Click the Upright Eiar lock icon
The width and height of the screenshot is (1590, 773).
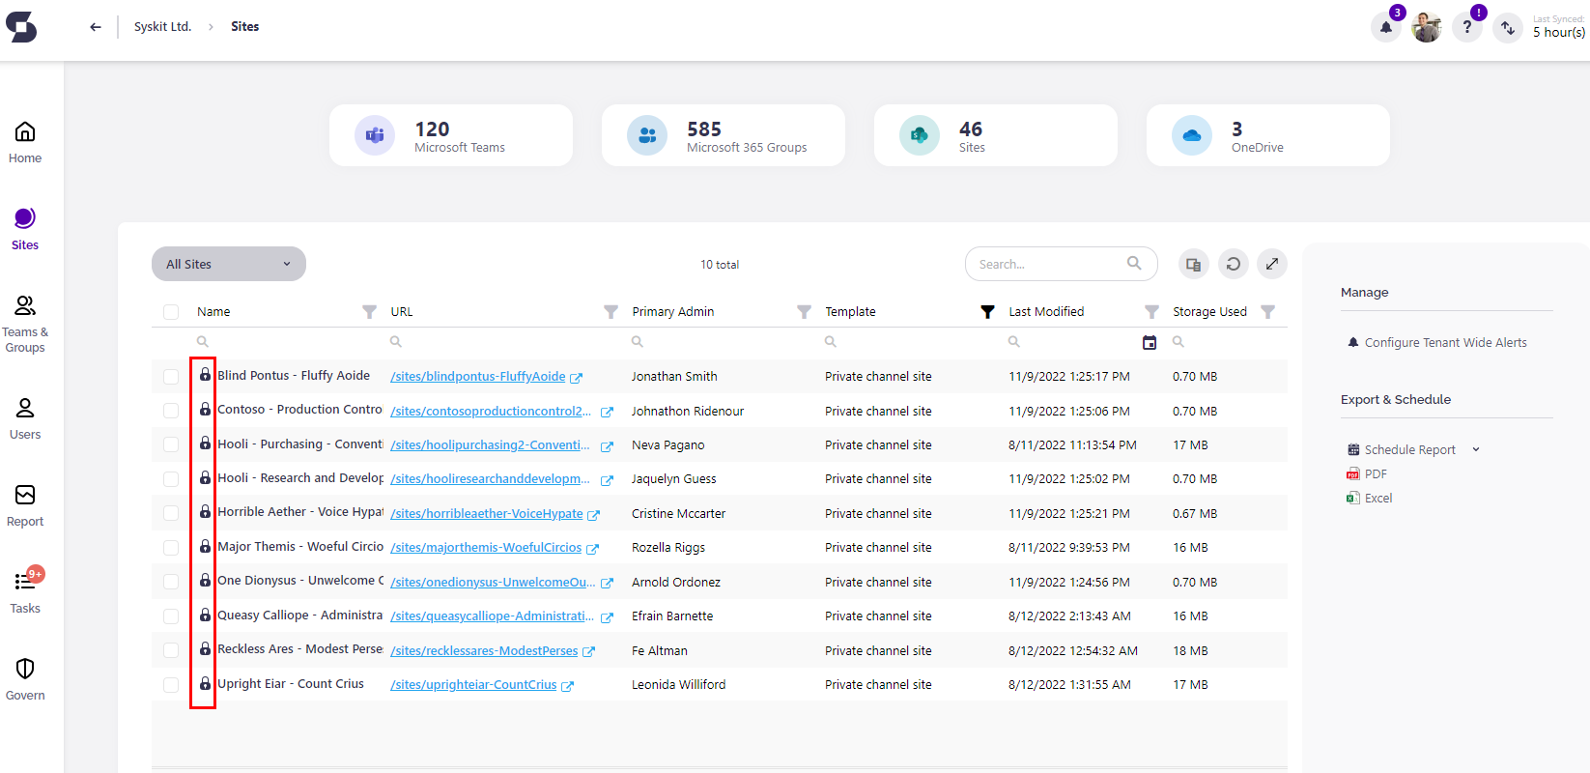[205, 683]
